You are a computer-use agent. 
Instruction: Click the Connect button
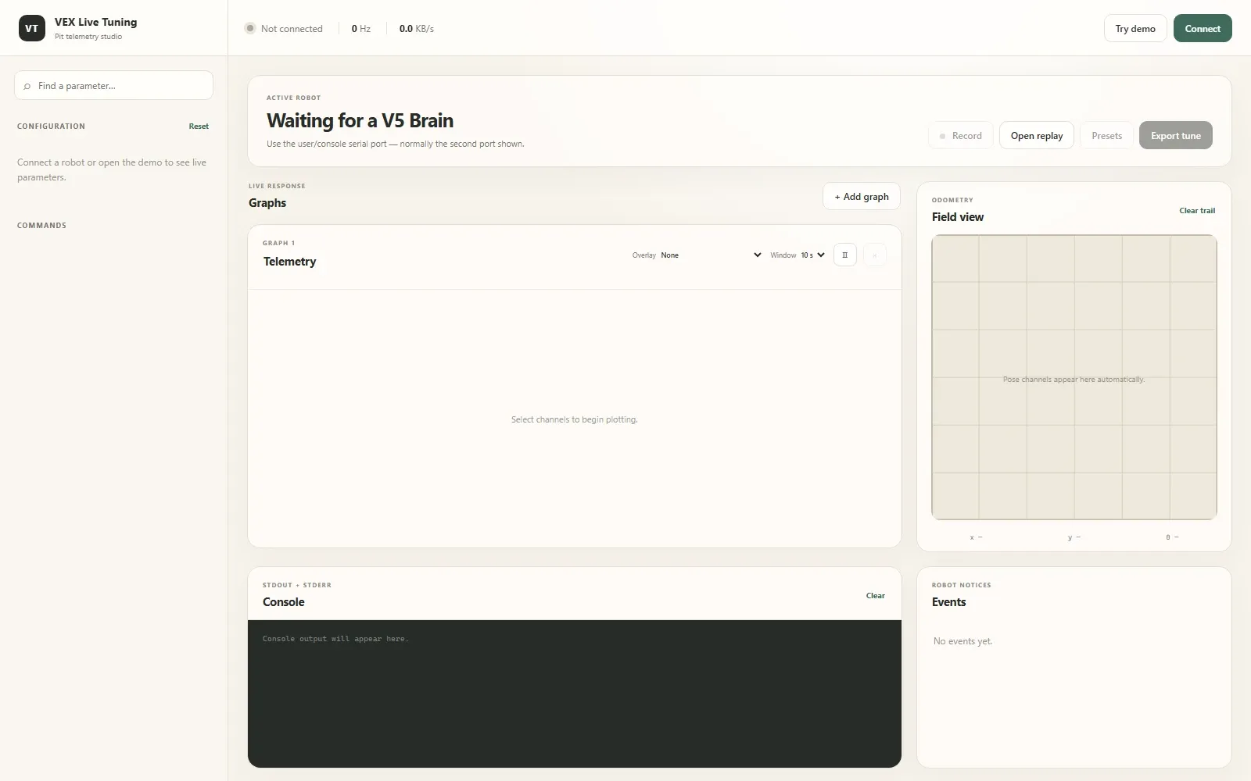coord(1202,28)
